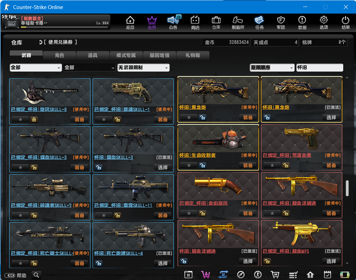Click the magnifier search icon beside 帮助

(36, 275)
